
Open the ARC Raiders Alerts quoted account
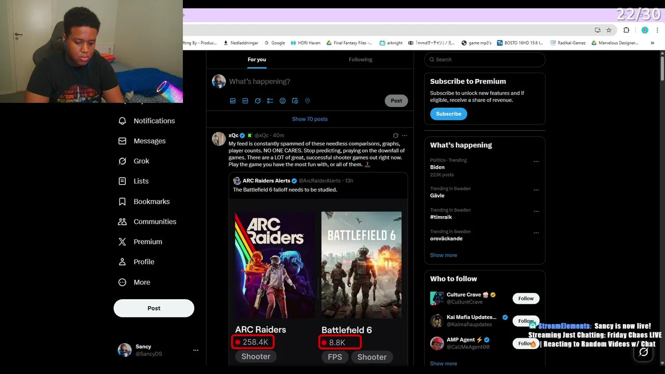[x=266, y=181]
